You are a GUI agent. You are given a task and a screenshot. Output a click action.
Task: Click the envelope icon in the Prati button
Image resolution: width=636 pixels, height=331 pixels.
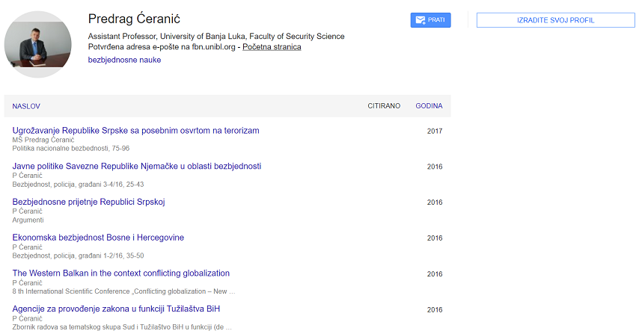pyautogui.click(x=421, y=20)
